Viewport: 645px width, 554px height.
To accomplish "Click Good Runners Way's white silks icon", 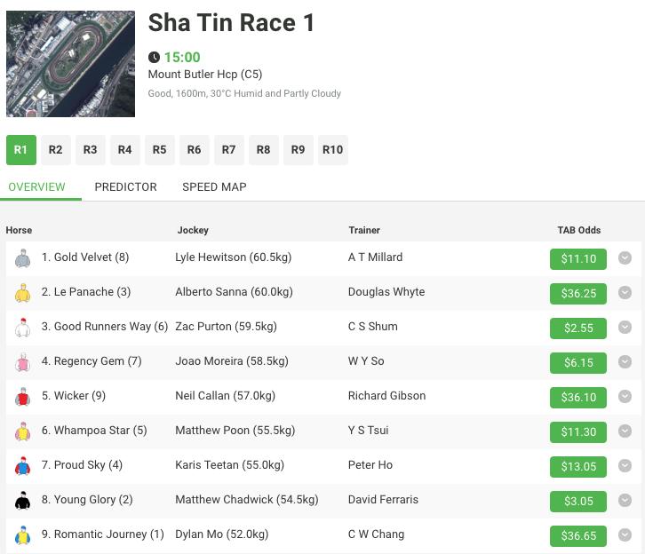I will [22, 327].
